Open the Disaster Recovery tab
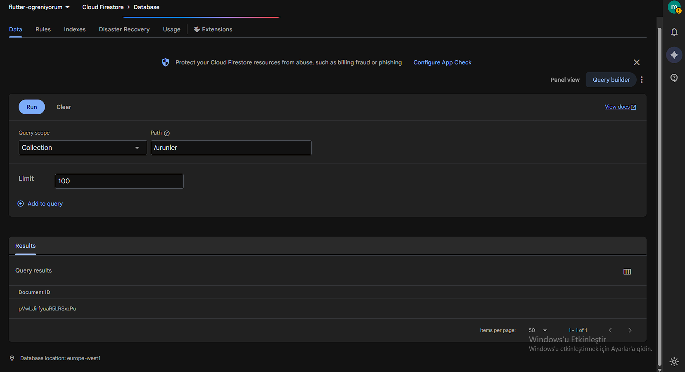The image size is (685, 372). 124,29
